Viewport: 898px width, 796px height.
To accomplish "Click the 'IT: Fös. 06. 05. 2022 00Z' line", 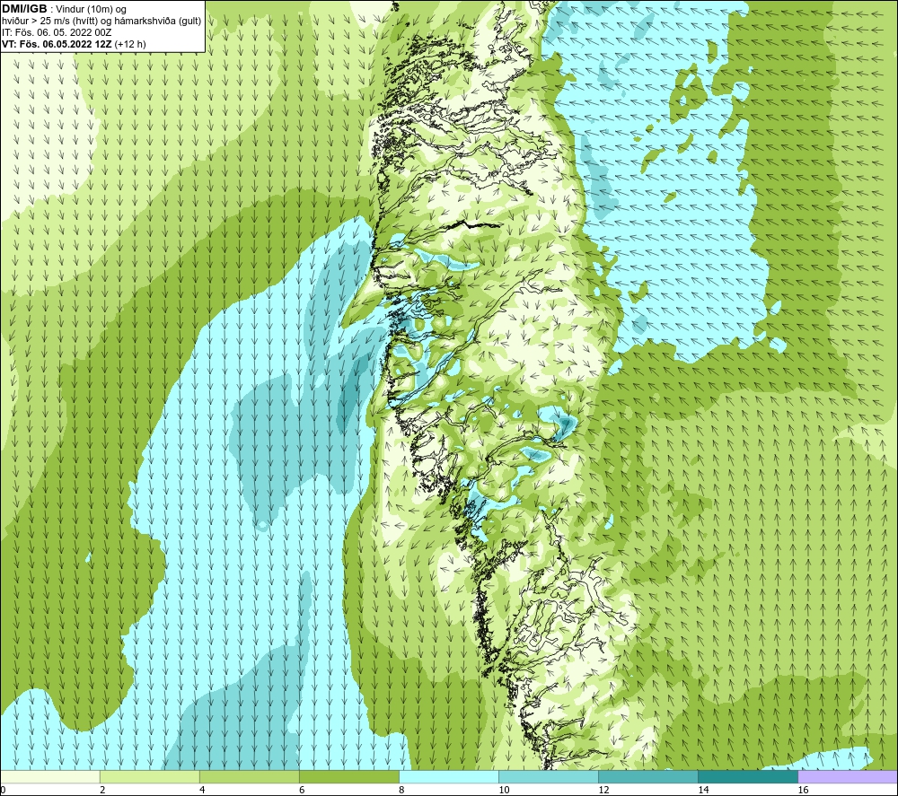I will (x=57, y=32).
